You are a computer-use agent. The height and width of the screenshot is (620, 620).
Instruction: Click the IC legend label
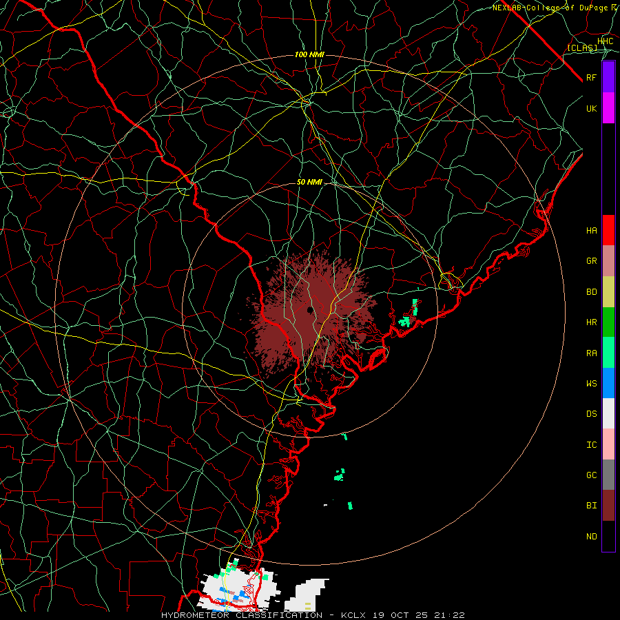(x=591, y=445)
